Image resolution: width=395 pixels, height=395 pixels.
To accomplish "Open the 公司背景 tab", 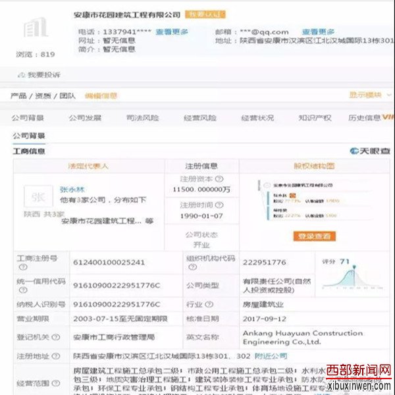I will click(x=28, y=118).
